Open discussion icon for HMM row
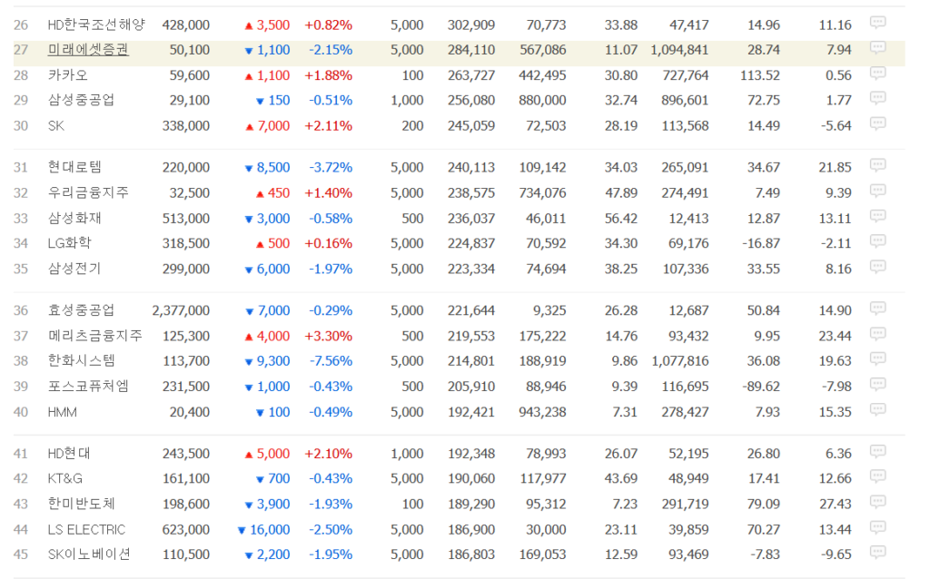The height and width of the screenshot is (579, 930). click(877, 409)
